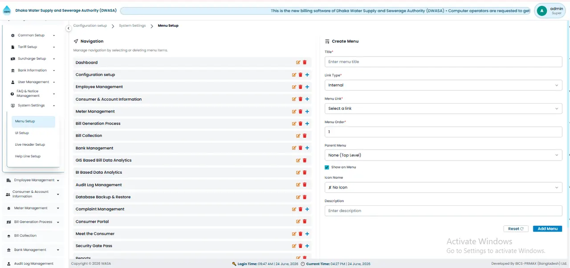Open UI Setup in the sidebar
The height and width of the screenshot is (268, 570).
[22, 133]
